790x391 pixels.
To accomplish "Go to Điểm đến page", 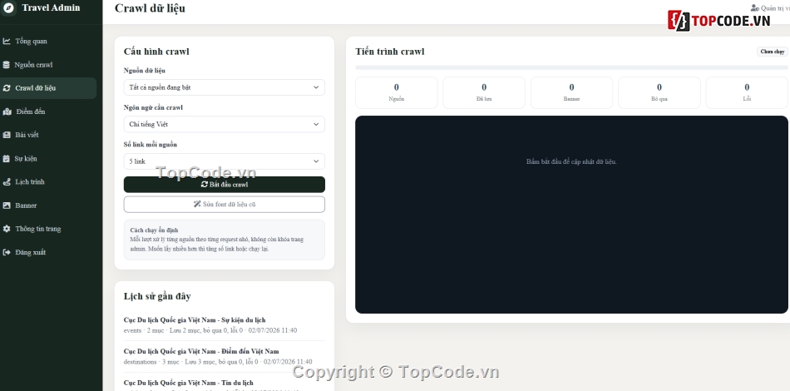I will pyautogui.click(x=48, y=111).
